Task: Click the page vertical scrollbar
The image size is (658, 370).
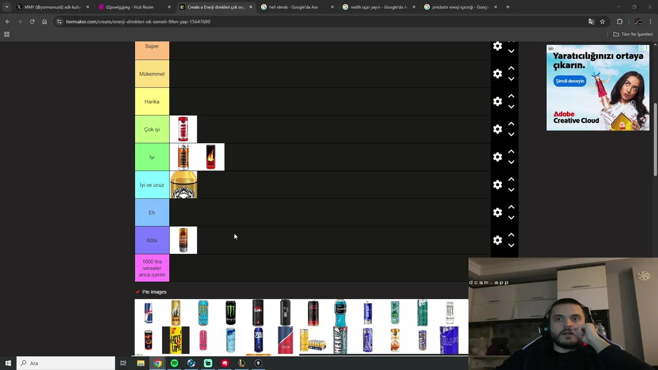Action: point(655,141)
